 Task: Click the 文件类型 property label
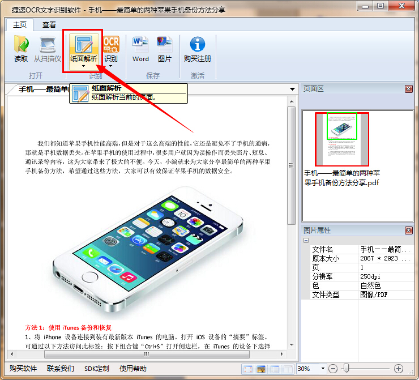(326, 294)
